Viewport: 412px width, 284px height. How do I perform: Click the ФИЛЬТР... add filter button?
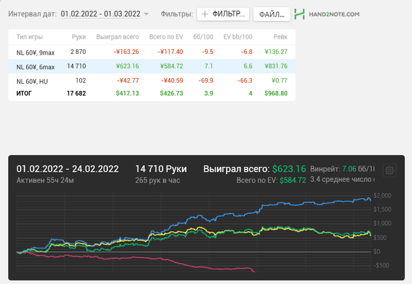pyautogui.click(x=223, y=14)
